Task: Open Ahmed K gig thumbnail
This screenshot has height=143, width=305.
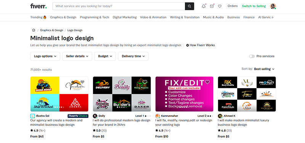Action: (x=247, y=94)
